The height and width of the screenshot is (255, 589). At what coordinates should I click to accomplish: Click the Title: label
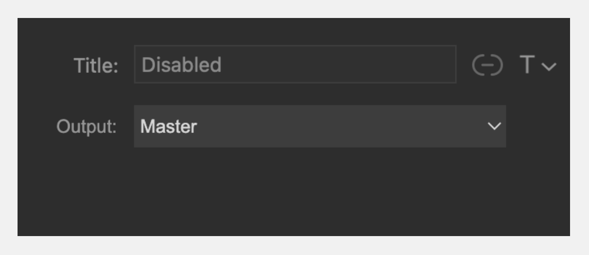pyautogui.click(x=96, y=66)
